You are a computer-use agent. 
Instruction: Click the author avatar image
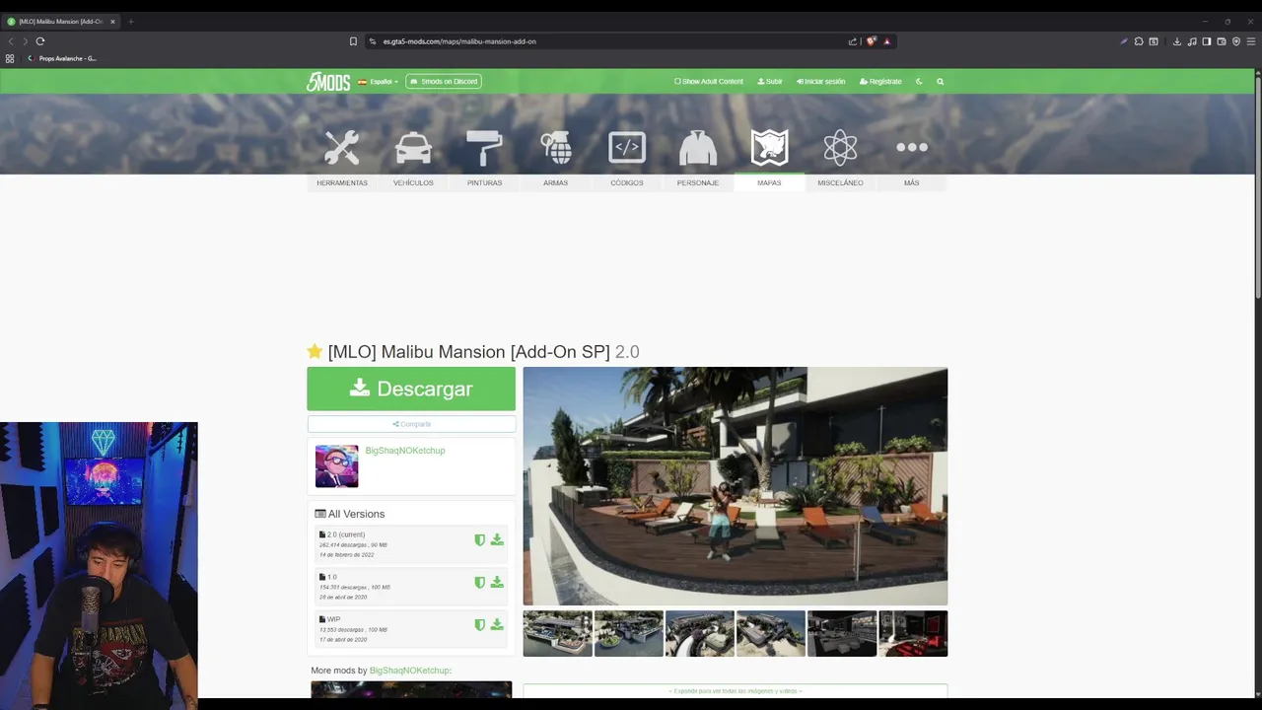(x=336, y=466)
